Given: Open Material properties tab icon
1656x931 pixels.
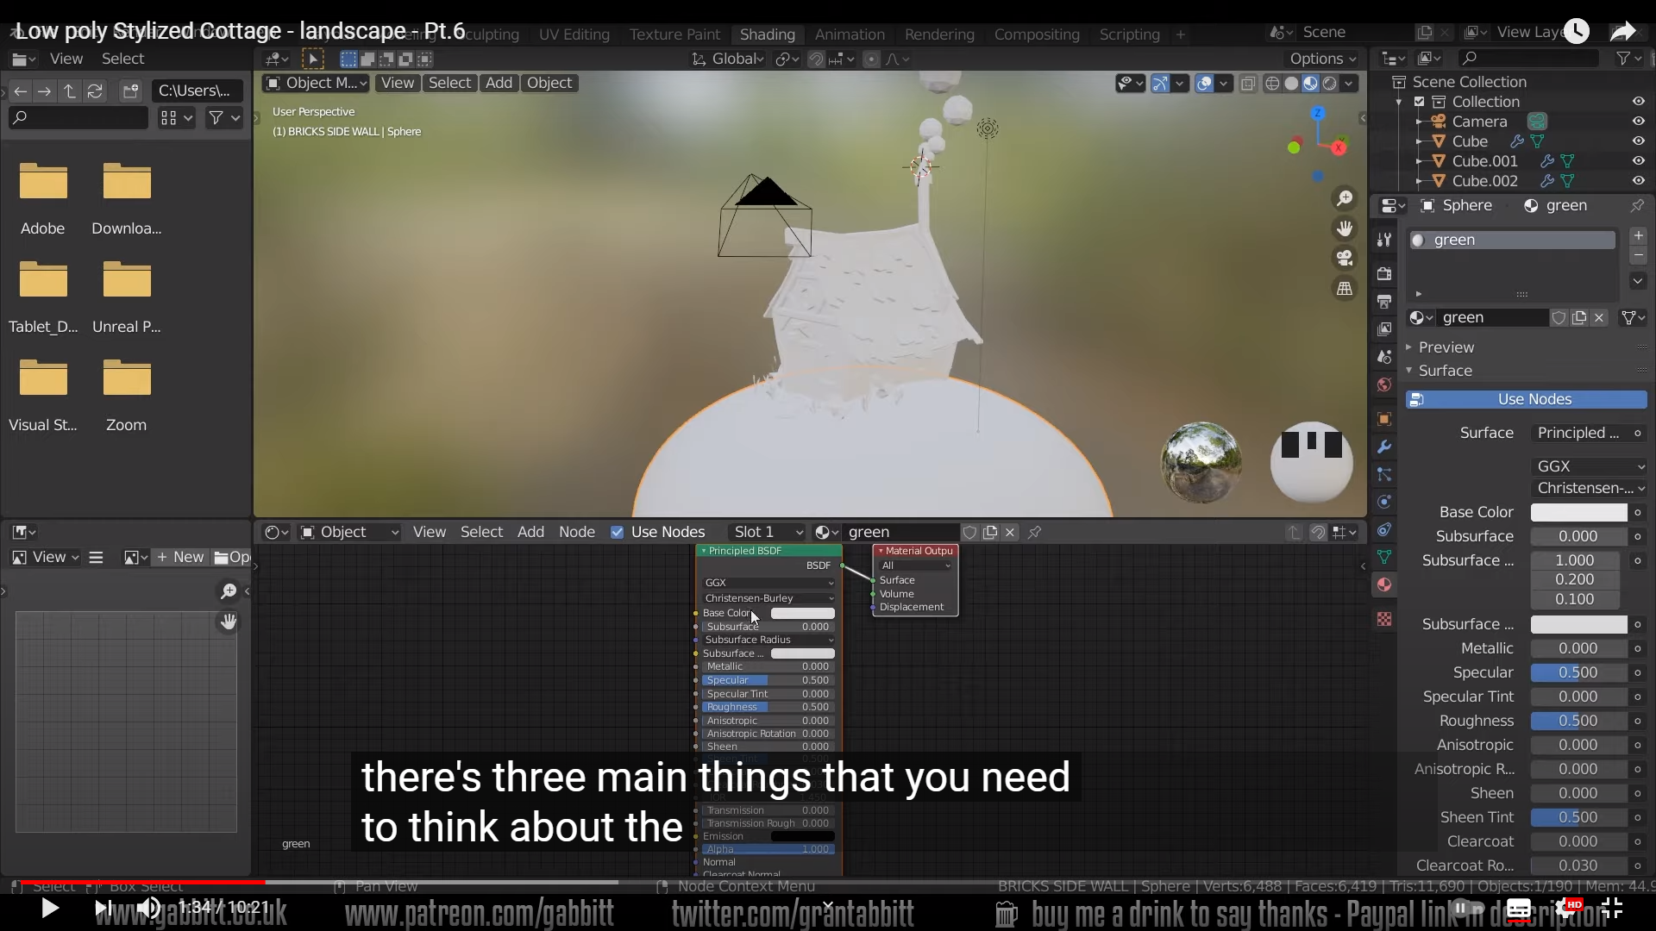Looking at the screenshot, I should pyautogui.click(x=1384, y=584).
